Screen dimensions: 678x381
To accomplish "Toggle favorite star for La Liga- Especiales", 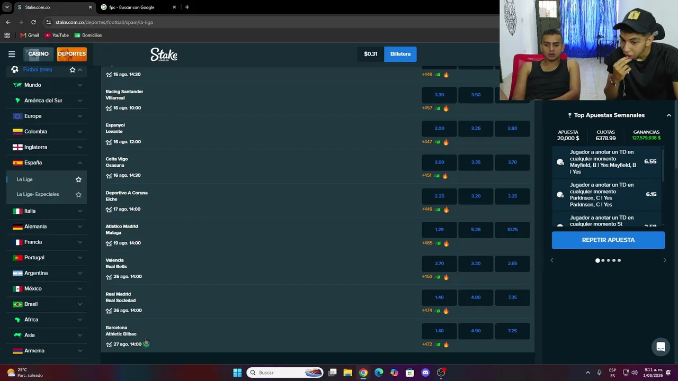I will 78,194.
